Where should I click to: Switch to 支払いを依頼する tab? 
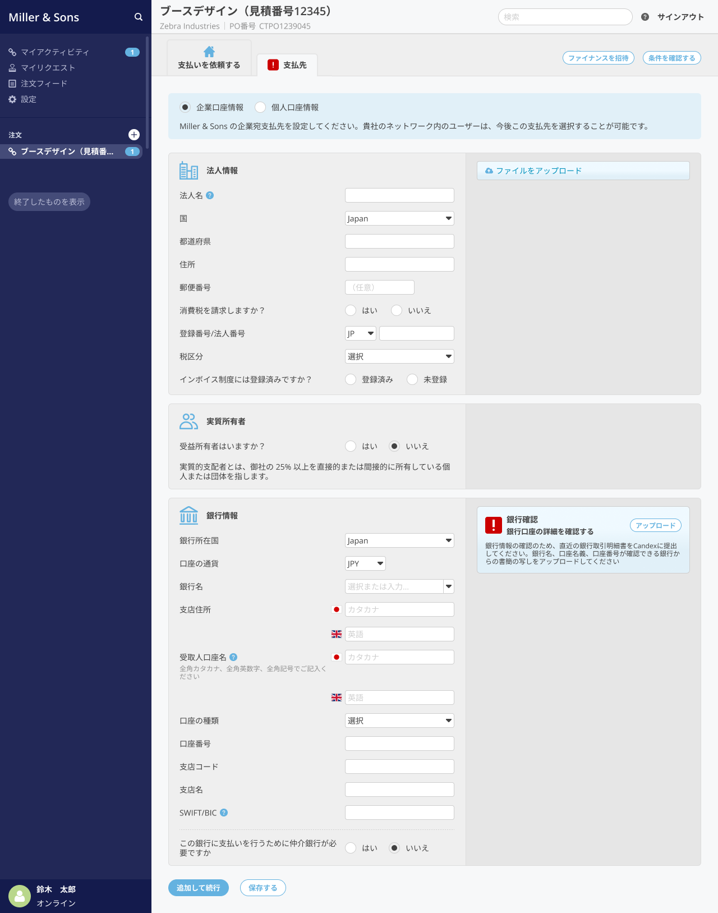[x=209, y=58]
